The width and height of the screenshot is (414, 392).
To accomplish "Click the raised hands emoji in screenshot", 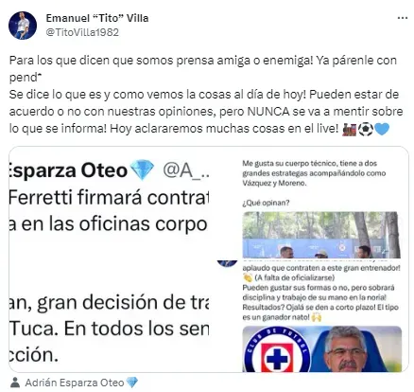I will tap(317, 317).
